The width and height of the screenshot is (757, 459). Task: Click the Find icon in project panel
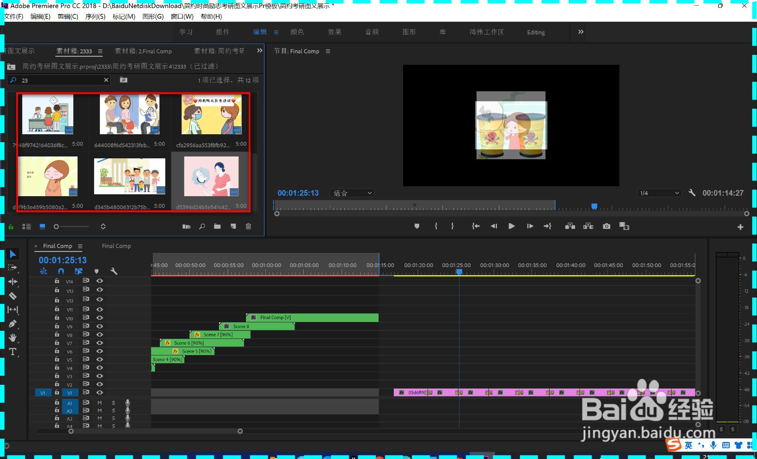pyautogui.click(x=202, y=227)
